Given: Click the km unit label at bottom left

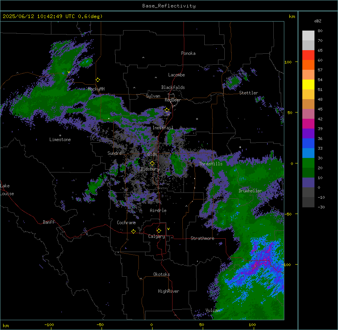Looking at the screenshot, I should tap(6, 325).
